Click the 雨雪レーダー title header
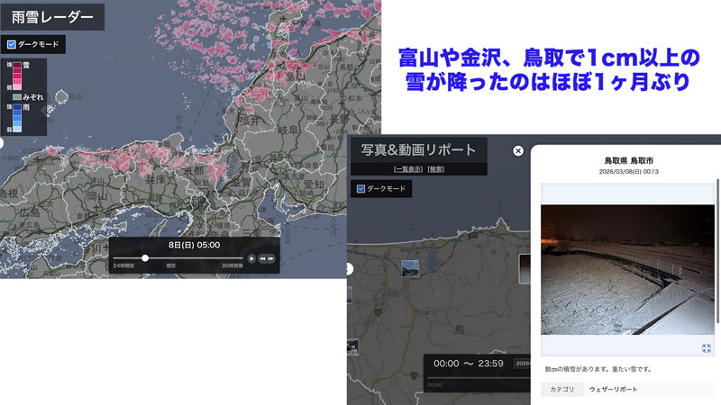The width and height of the screenshot is (721, 405). [x=52, y=17]
